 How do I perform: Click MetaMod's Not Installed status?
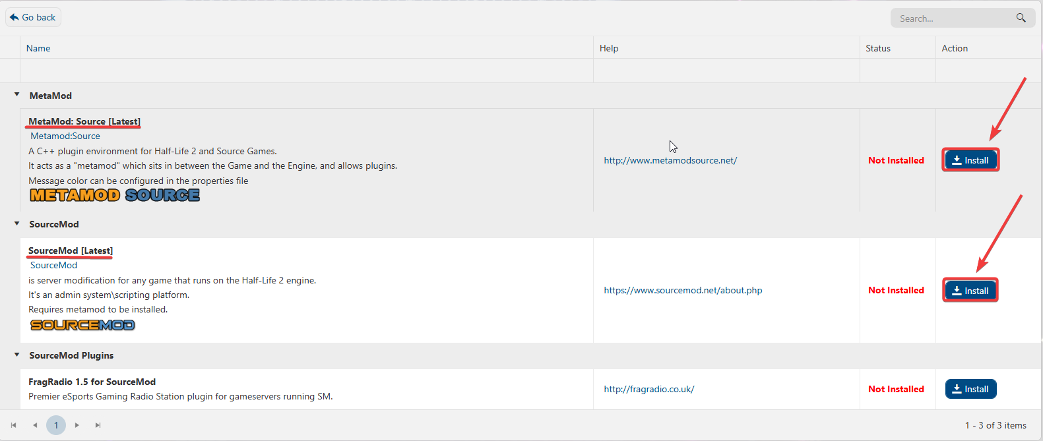coord(896,160)
